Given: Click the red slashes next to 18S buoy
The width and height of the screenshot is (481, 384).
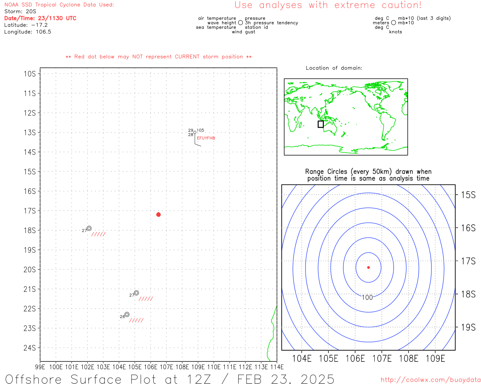Looking at the screenshot, I should (98, 234).
